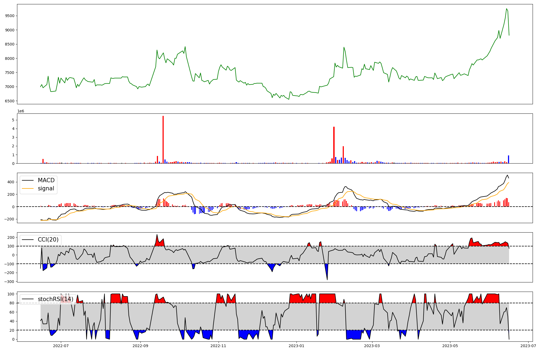The height and width of the screenshot is (352, 541).
Task: Click the 7000 price axis label
Action: coord(10,87)
